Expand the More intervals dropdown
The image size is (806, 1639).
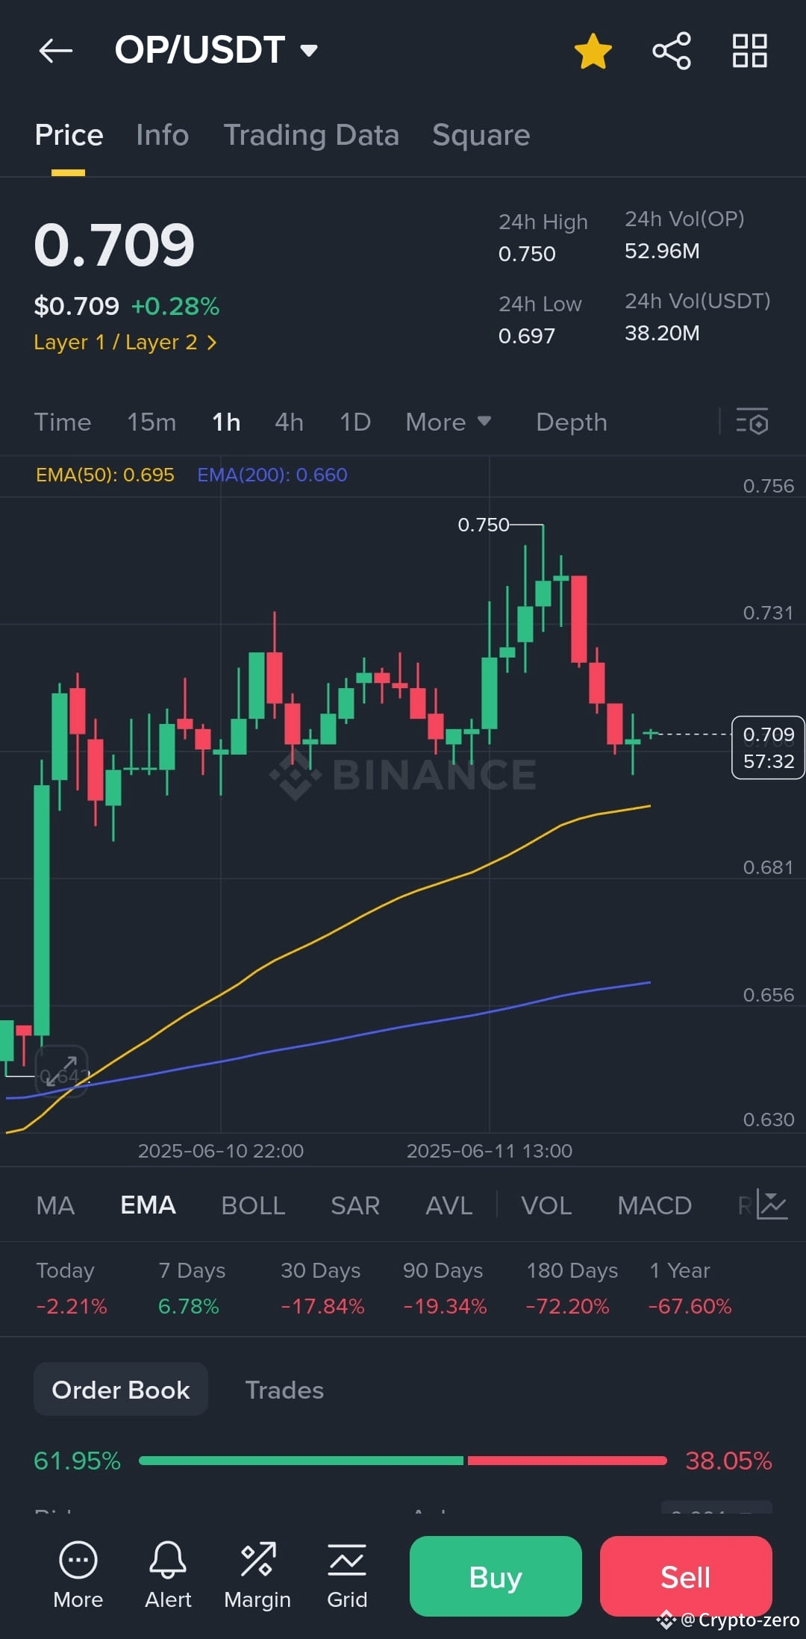point(448,422)
